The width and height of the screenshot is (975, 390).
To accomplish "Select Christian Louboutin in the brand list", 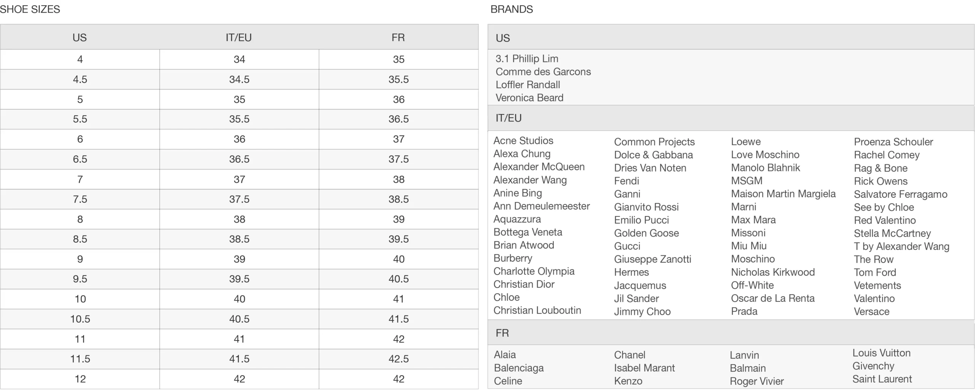I will [x=537, y=310].
